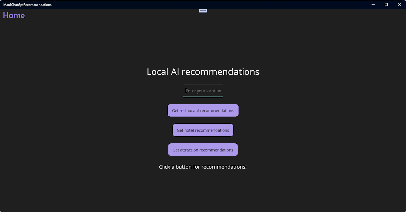Open the in-app debug toolbar at top center
Viewport: 406px width, 212px height.
[203, 10]
